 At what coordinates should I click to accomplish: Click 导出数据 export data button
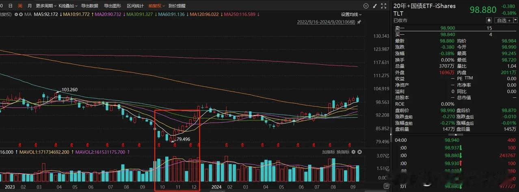click(x=89, y=6)
